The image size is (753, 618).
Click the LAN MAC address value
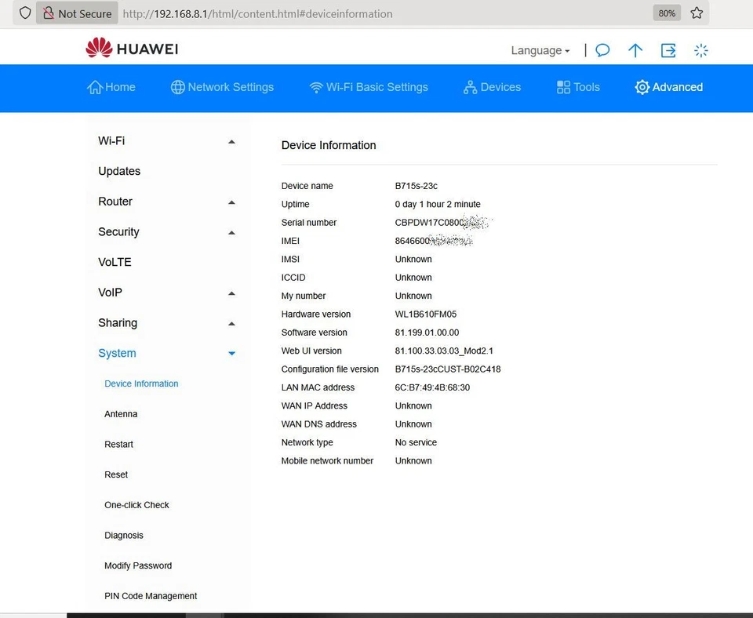[x=432, y=387]
